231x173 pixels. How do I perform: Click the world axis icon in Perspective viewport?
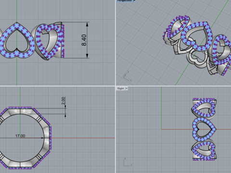[127, 76]
